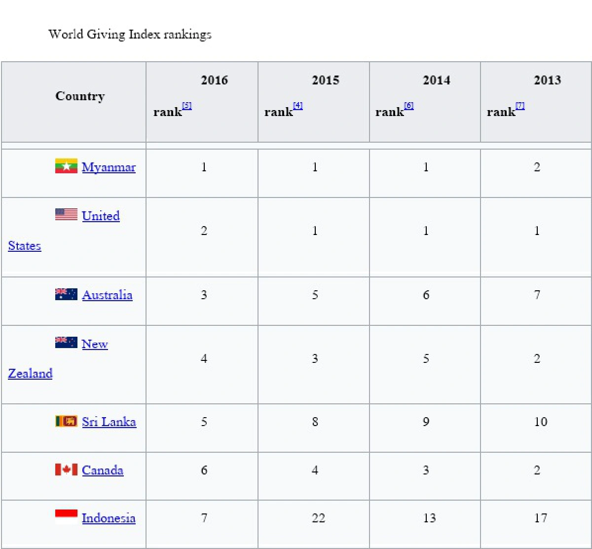Click the New Zealand flag icon
592x549 pixels.
pos(66,343)
